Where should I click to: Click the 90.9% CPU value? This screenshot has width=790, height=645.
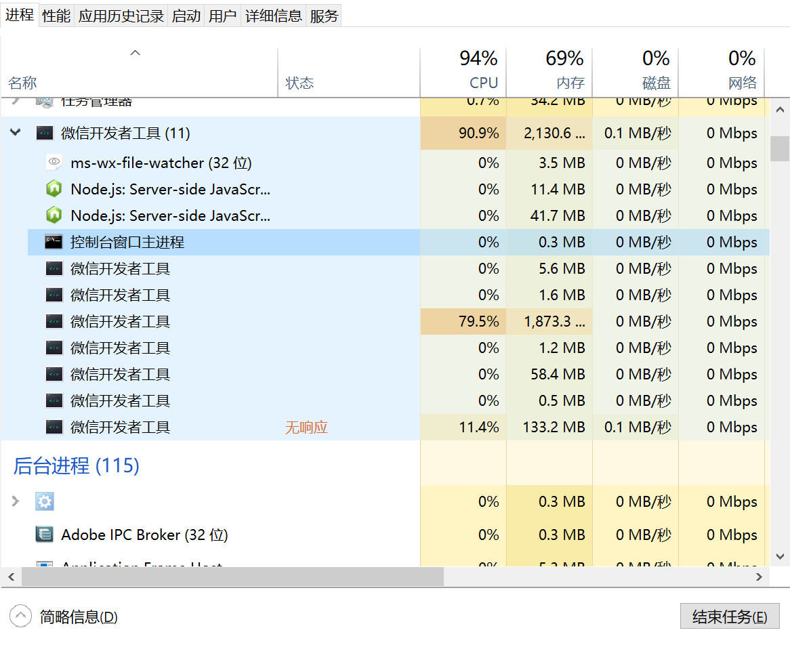(478, 133)
